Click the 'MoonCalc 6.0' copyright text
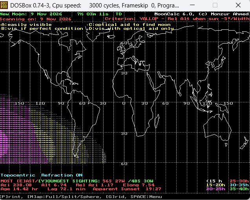Screen dimensions: 250x200 pyautogui.click(x=202, y=14)
